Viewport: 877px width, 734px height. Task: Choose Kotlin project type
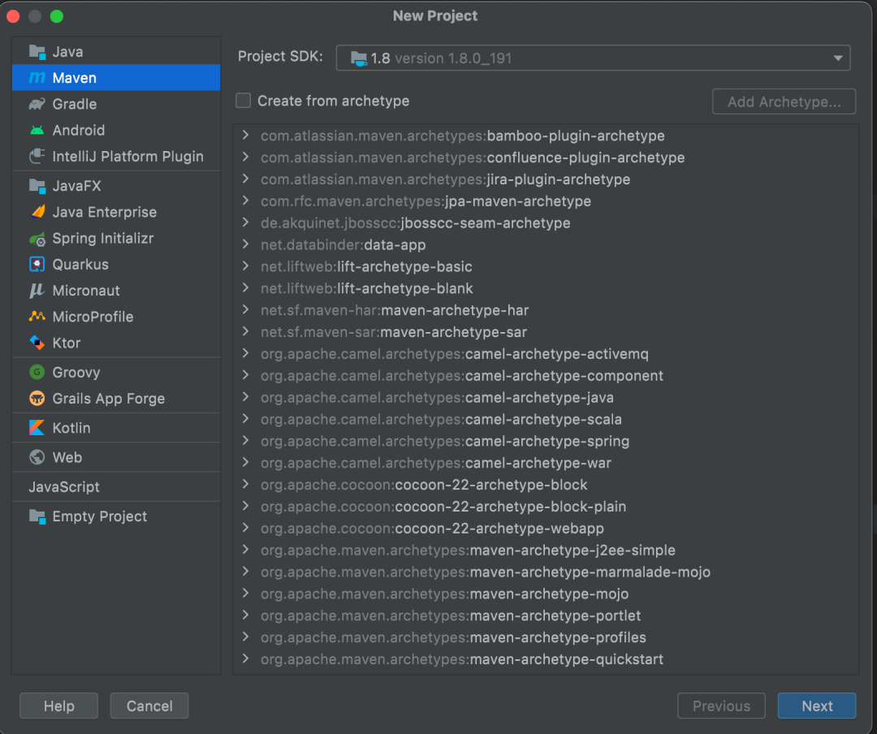coord(116,428)
